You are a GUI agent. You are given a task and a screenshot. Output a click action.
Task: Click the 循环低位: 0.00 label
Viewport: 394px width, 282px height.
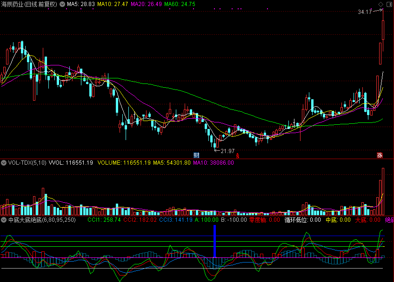(302, 220)
